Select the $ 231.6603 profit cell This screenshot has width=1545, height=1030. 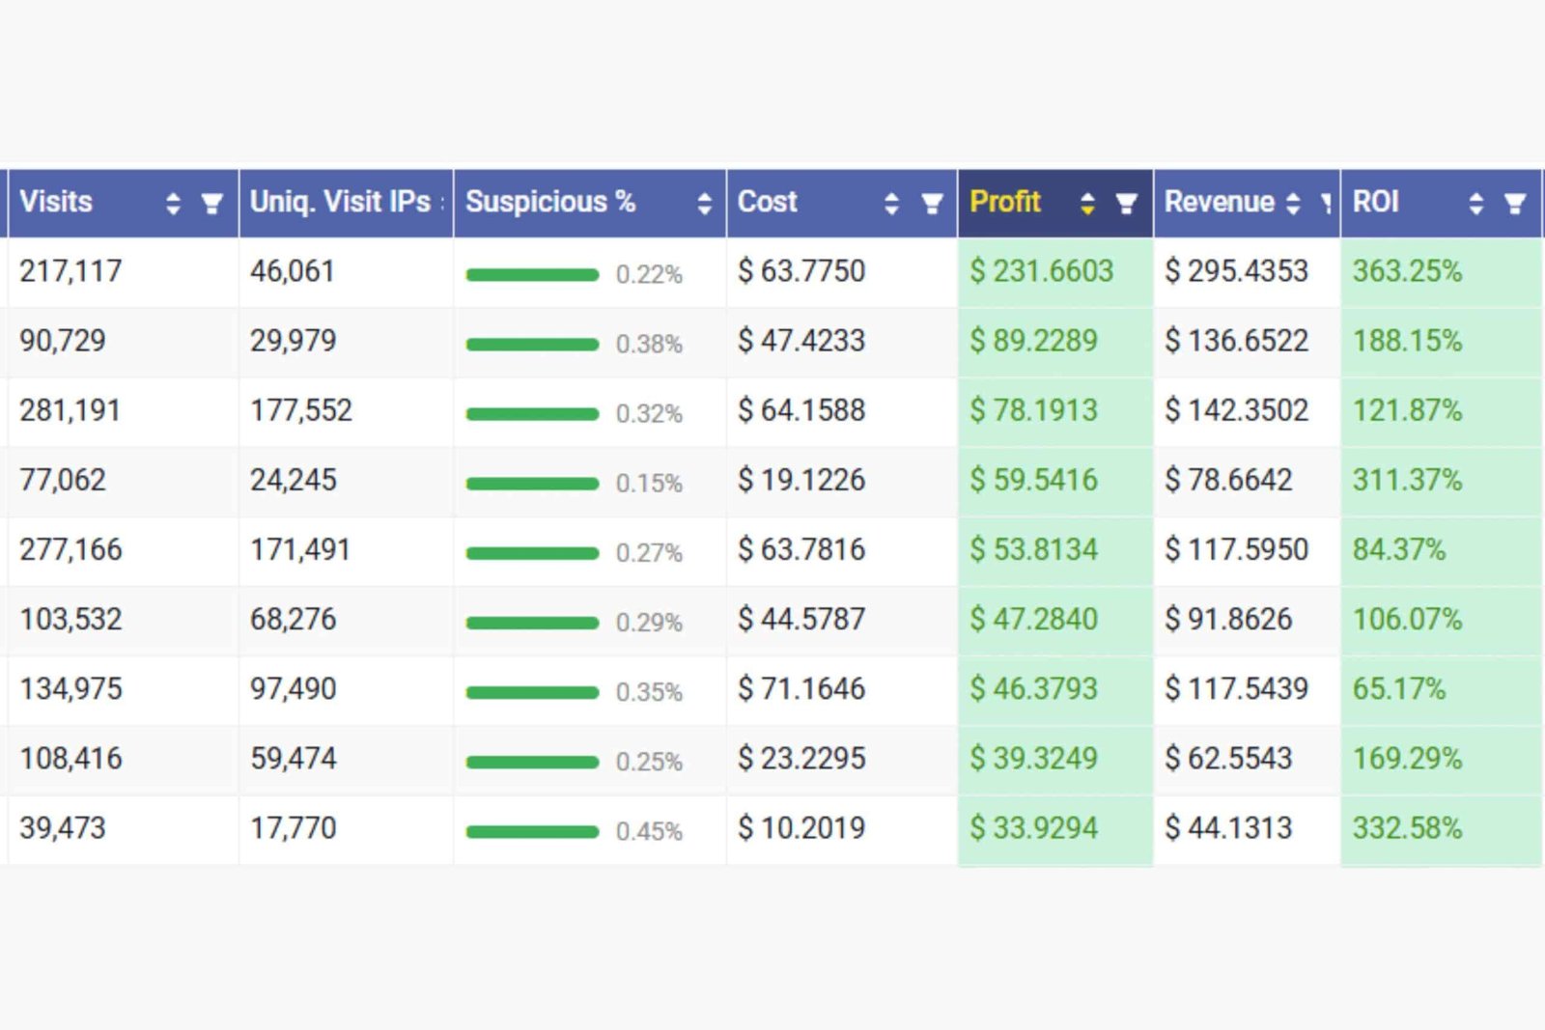[x=1041, y=271]
